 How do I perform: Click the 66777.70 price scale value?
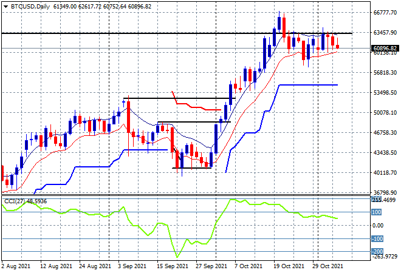click(x=385, y=13)
